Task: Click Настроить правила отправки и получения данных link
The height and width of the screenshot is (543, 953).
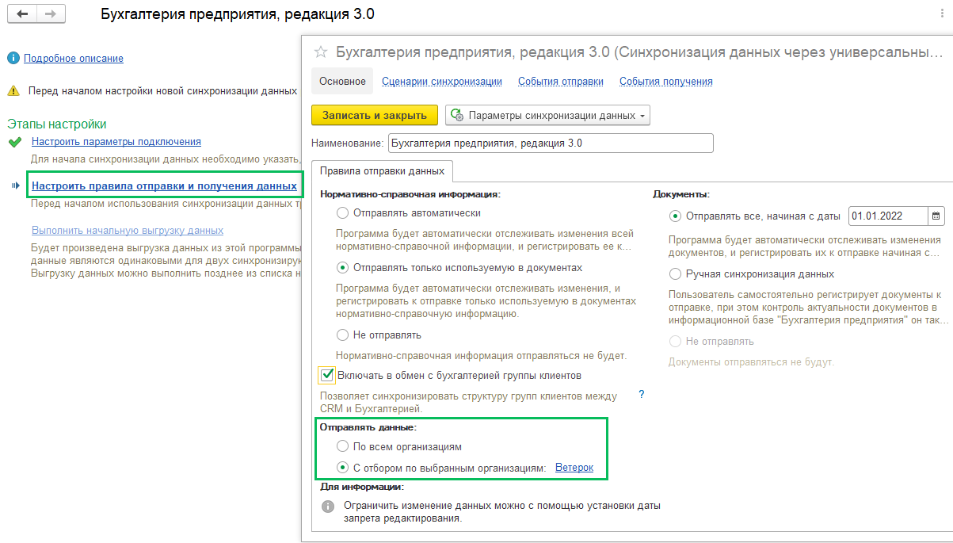Action: pyautogui.click(x=164, y=185)
